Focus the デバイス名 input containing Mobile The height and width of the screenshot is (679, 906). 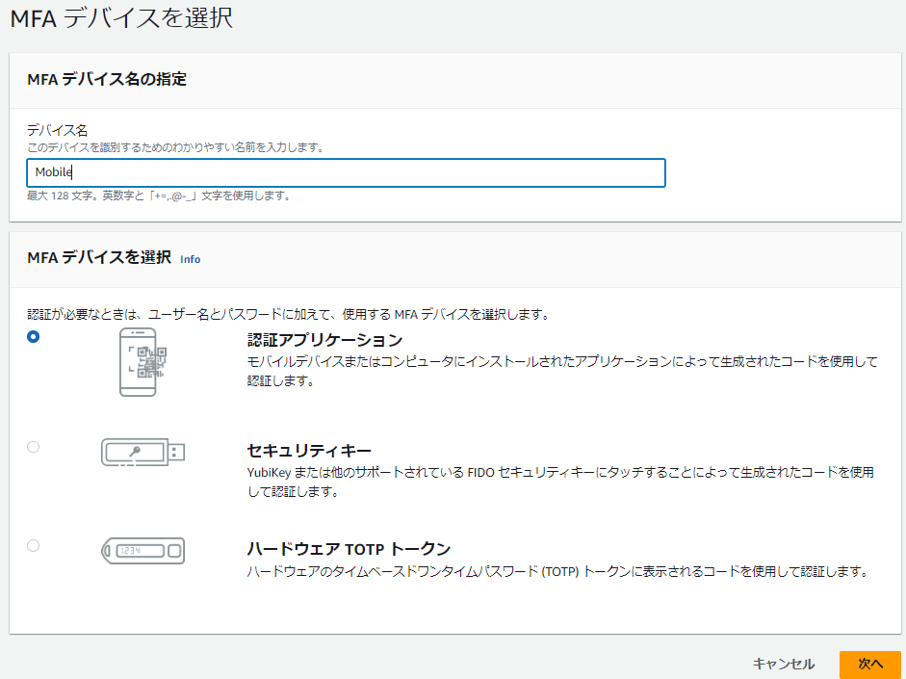(x=347, y=172)
